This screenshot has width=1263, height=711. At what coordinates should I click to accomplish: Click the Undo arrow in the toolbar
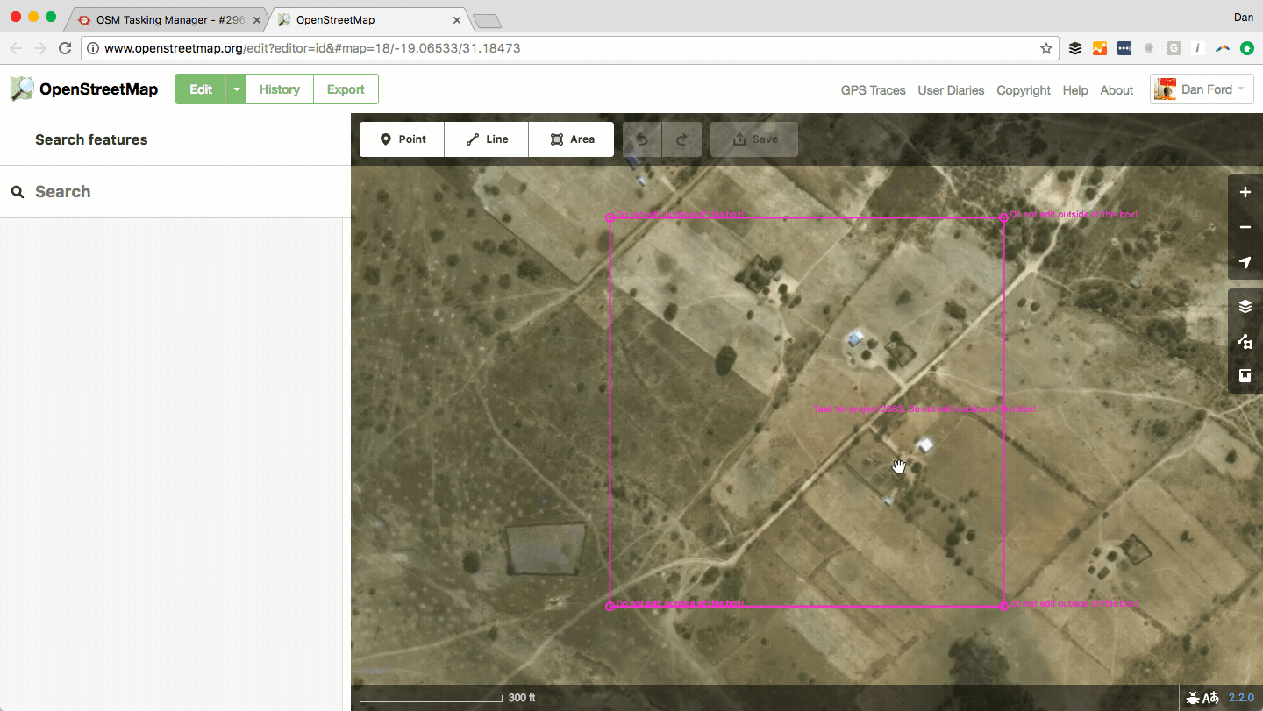click(x=641, y=139)
